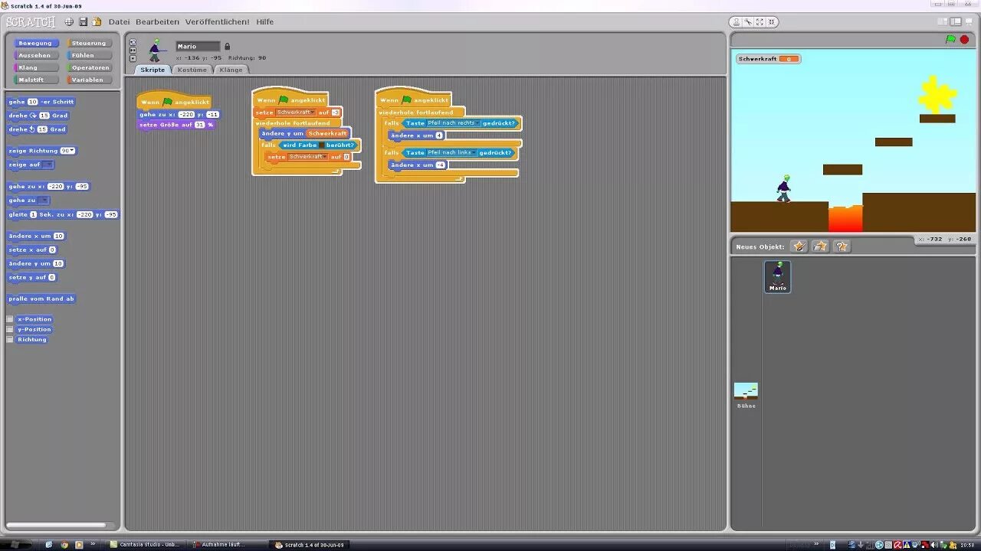Switch to small stage view
Viewport: 981px width, 551px height.
point(942,21)
